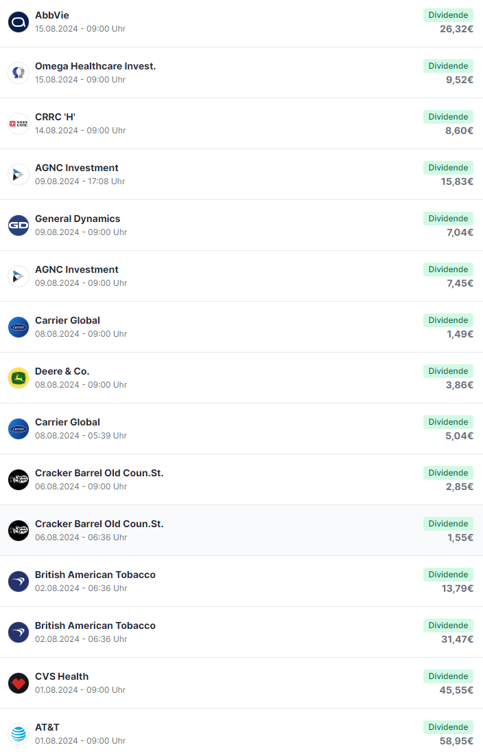Screen dimensions: 483x754
Task: Click the Omega Healthcare Invest. logo icon
Action: point(19,73)
